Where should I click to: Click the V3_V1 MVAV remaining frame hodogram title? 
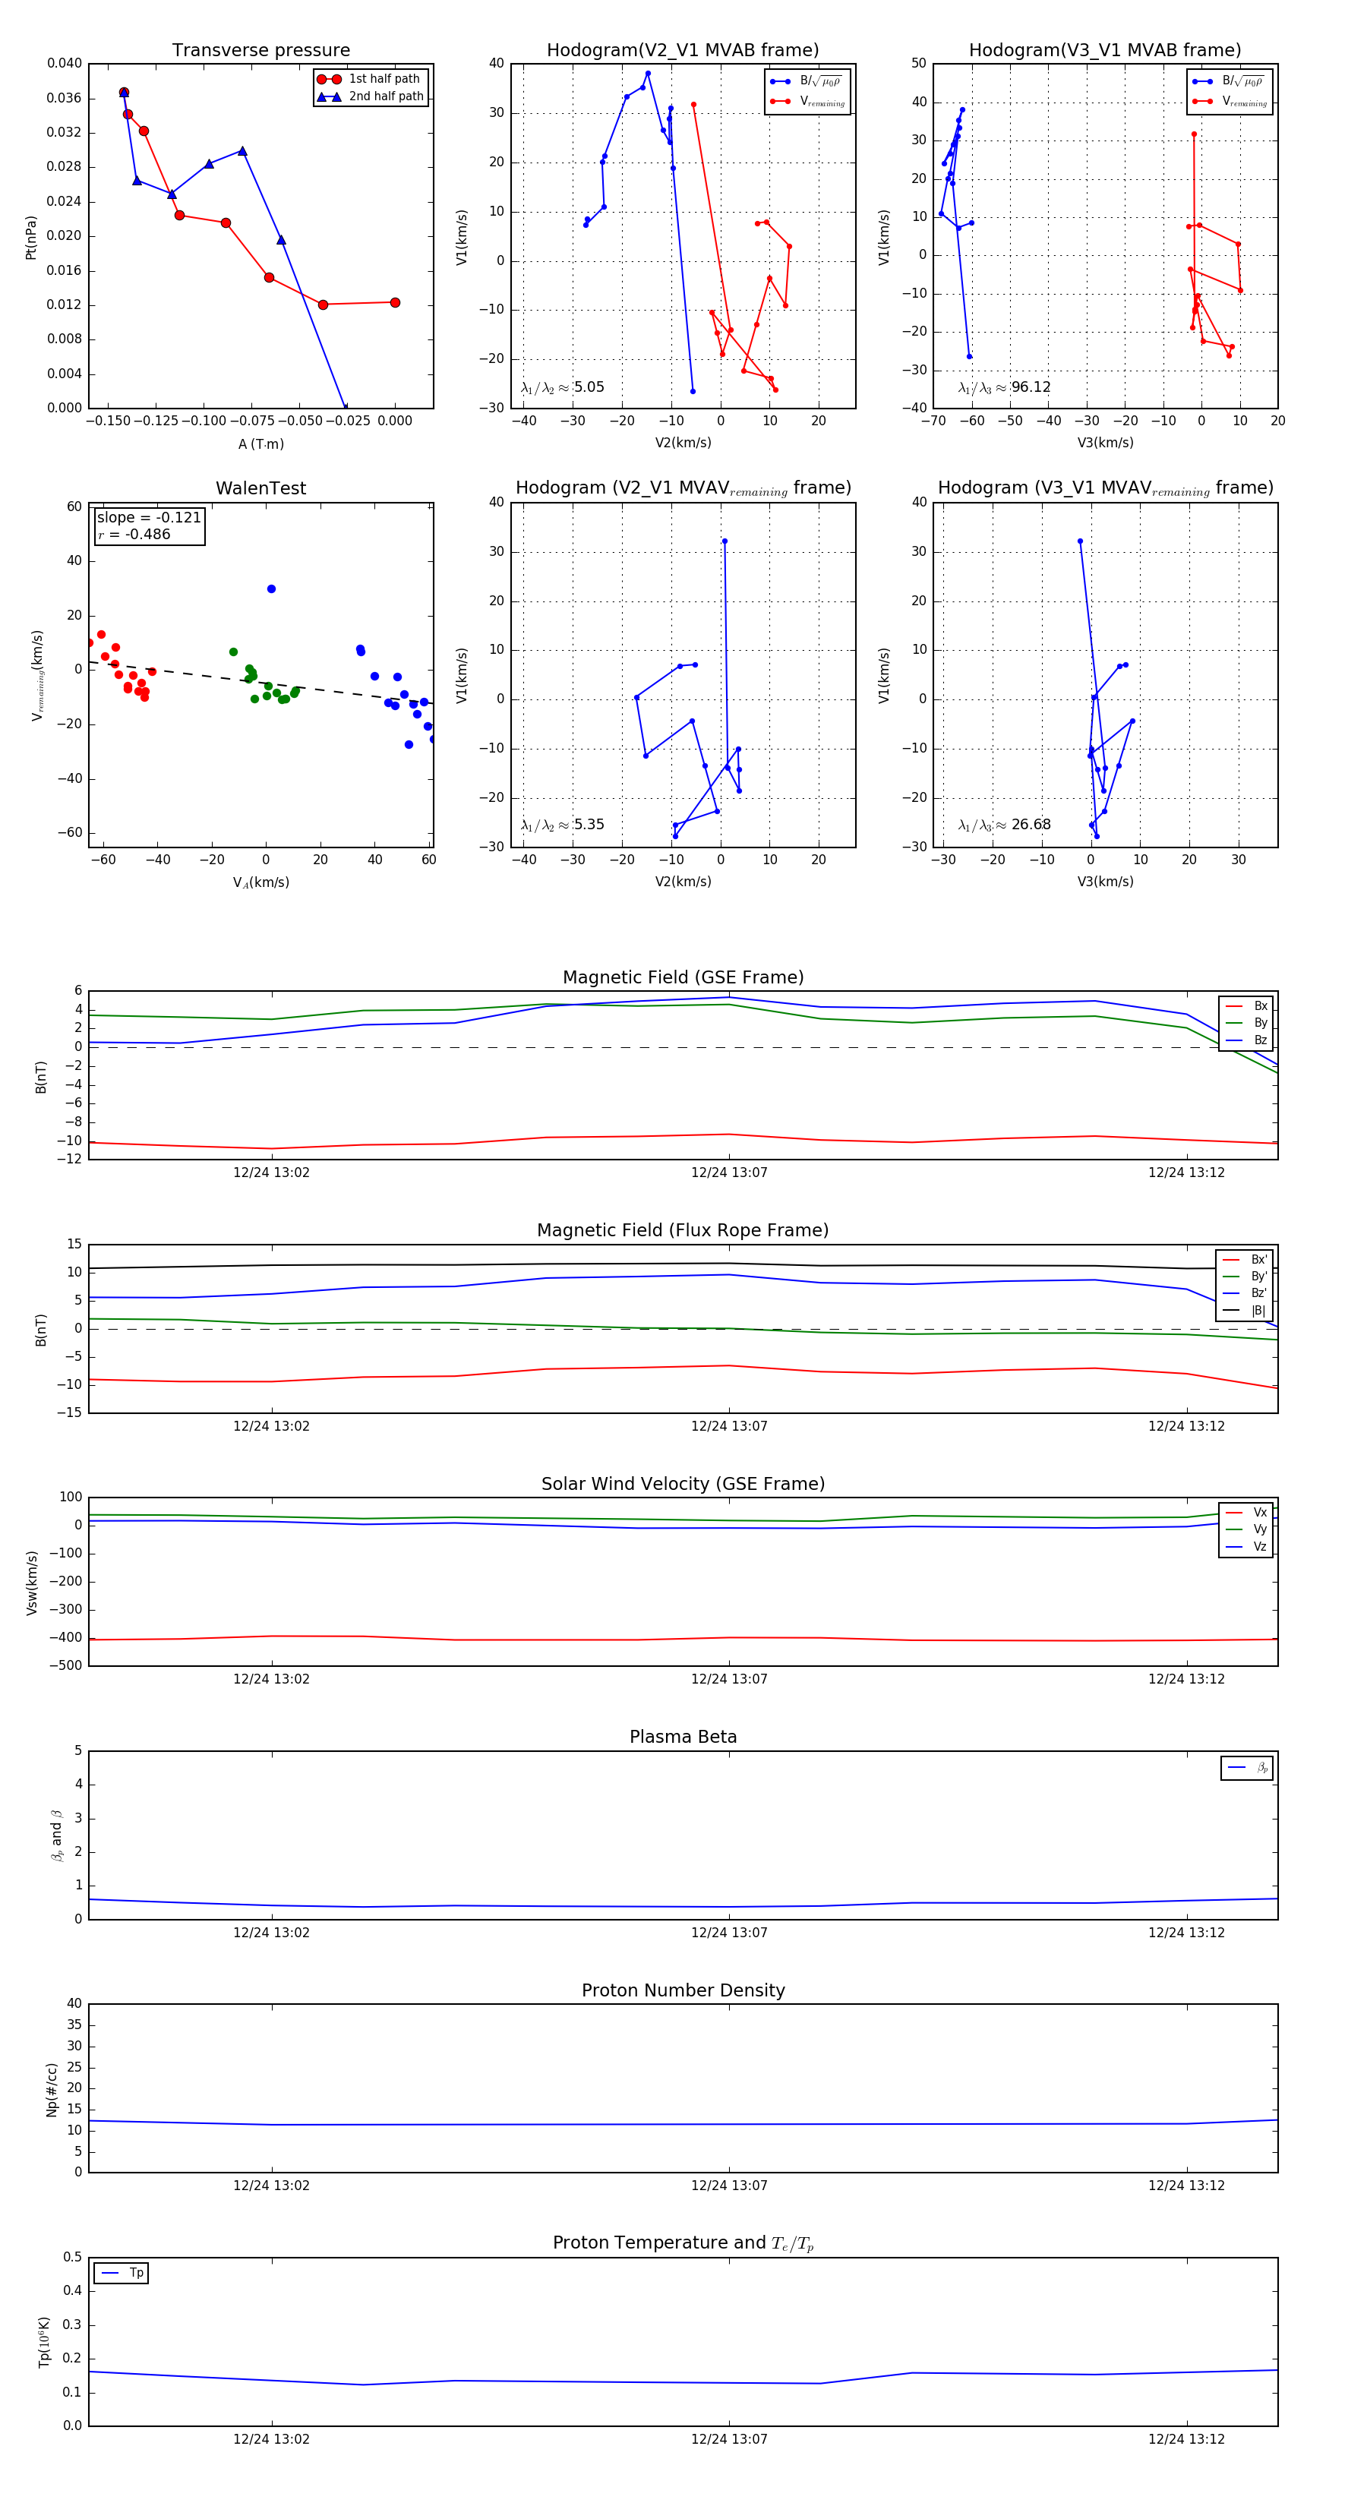tap(1105, 488)
